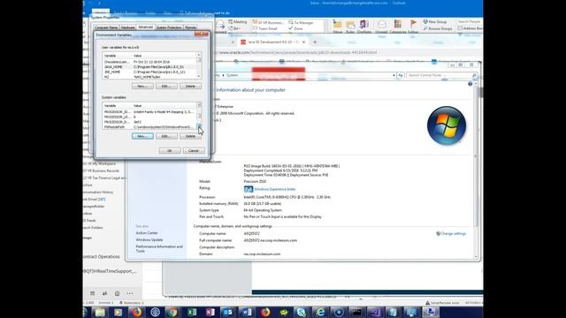Click Edit button under System variables
The height and width of the screenshot is (318, 566).
166,136
